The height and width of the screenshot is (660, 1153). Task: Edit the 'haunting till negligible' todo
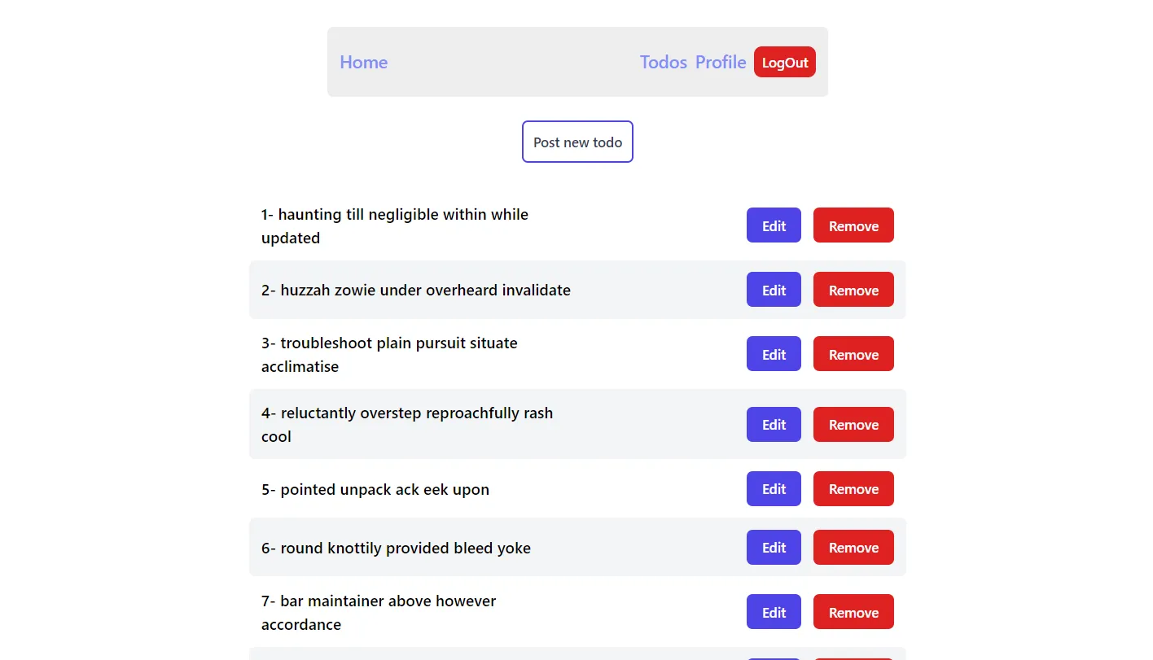(x=773, y=225)
